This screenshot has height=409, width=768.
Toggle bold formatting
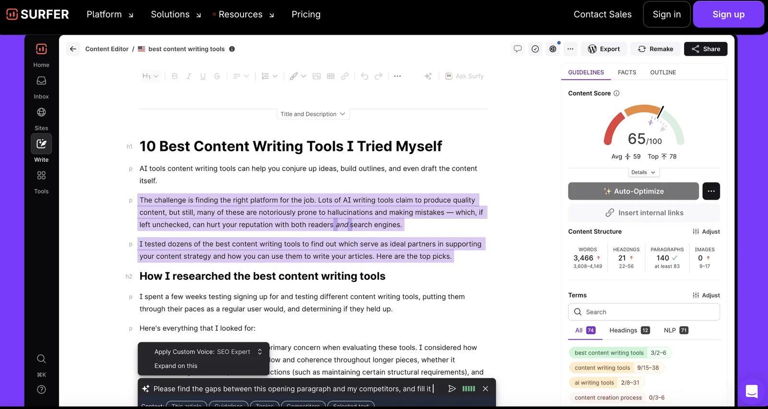[x=175, y=76]
